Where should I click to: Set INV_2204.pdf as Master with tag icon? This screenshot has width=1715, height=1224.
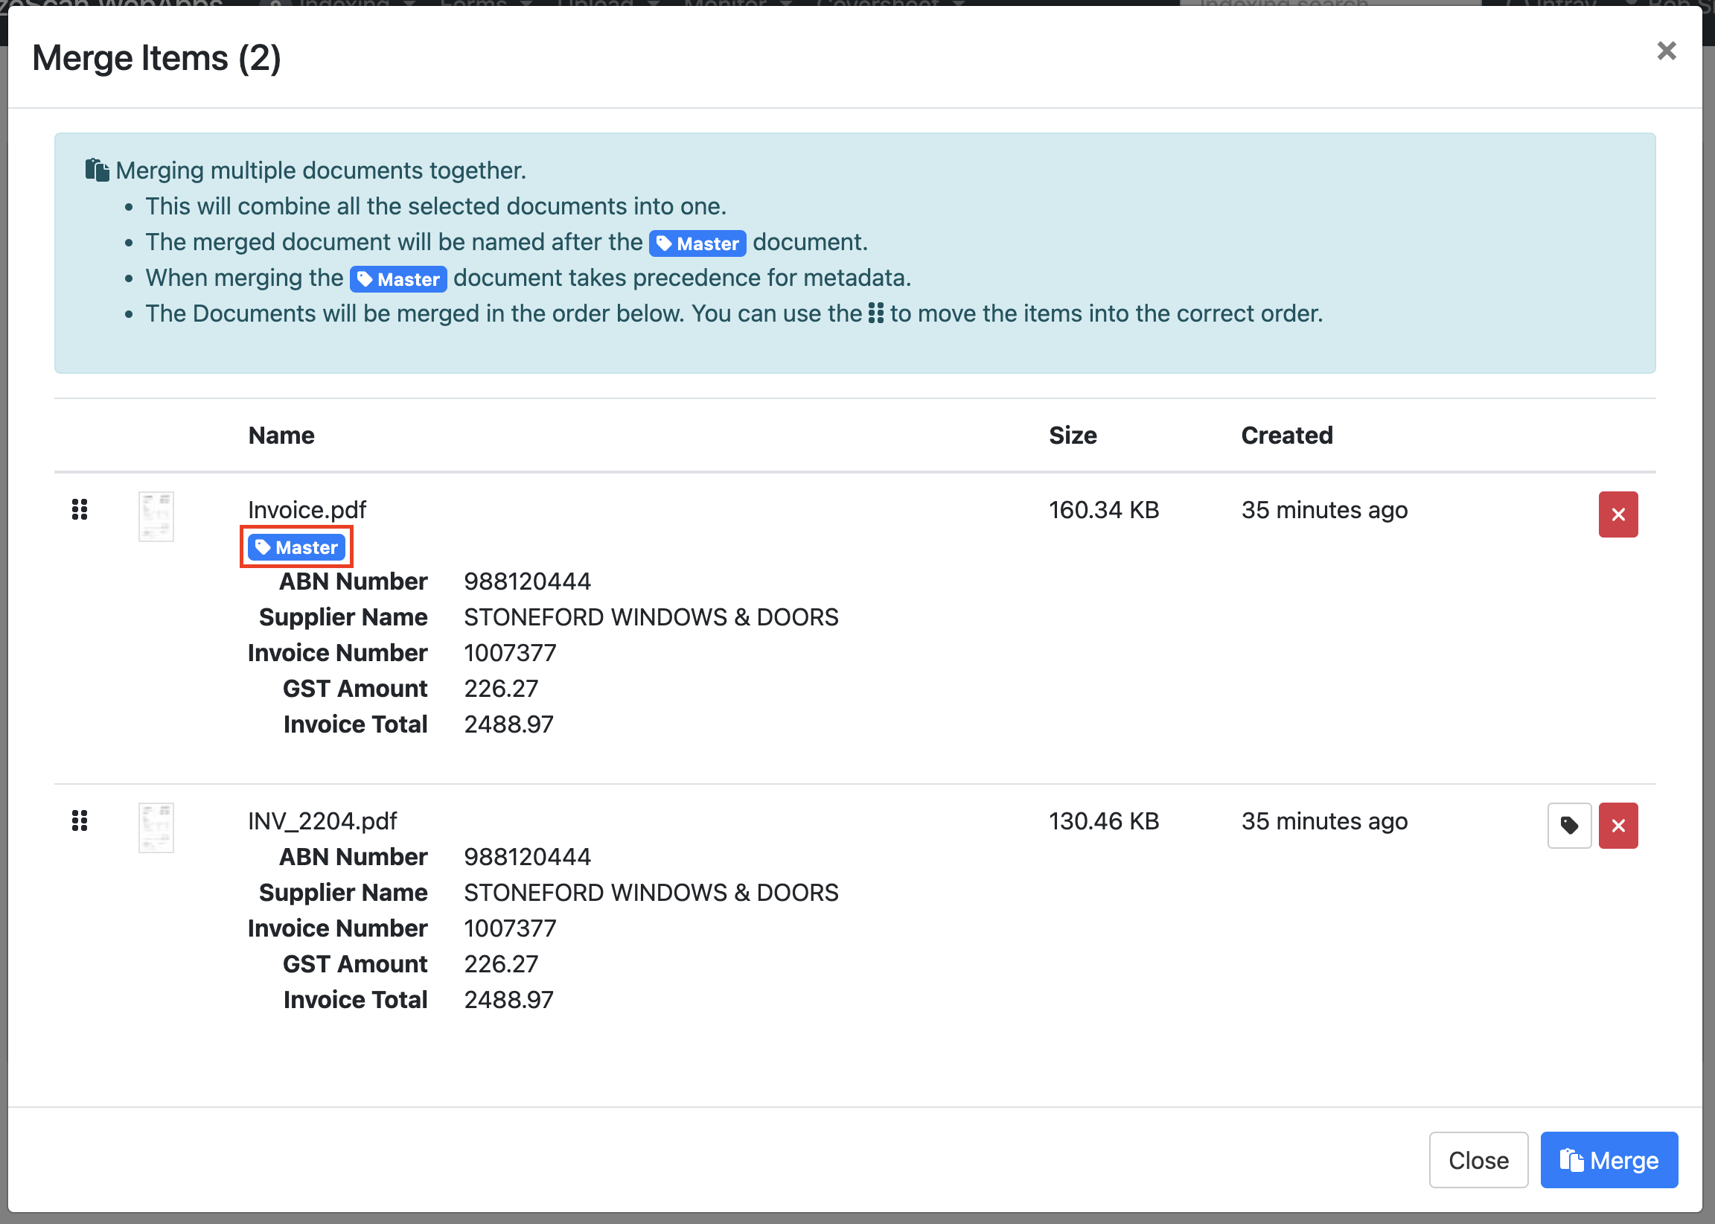click(1569, 826)
